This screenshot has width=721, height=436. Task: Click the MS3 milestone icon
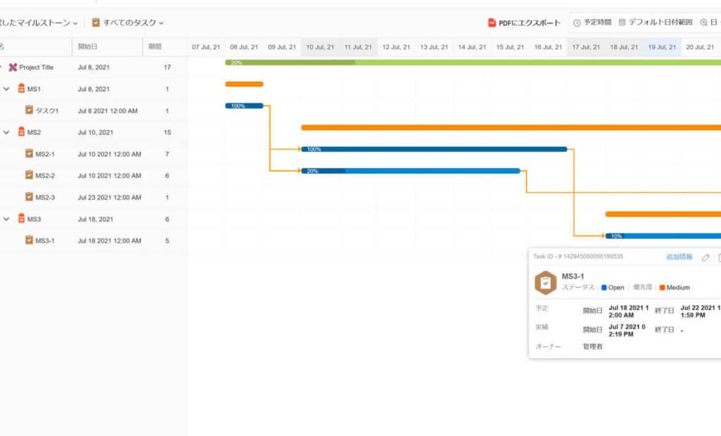click(x=21, y=219)
